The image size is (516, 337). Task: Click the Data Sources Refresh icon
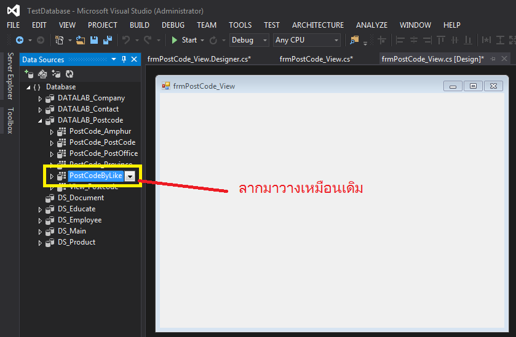pyautogui.click(x=69, y=74)
